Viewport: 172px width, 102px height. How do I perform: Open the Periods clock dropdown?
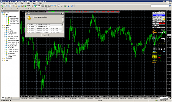[x=69, y=6]
